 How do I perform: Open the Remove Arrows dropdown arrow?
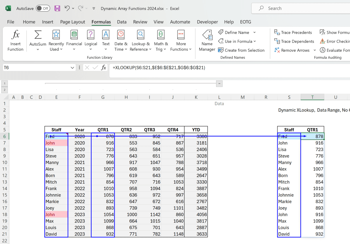point(315,50)
